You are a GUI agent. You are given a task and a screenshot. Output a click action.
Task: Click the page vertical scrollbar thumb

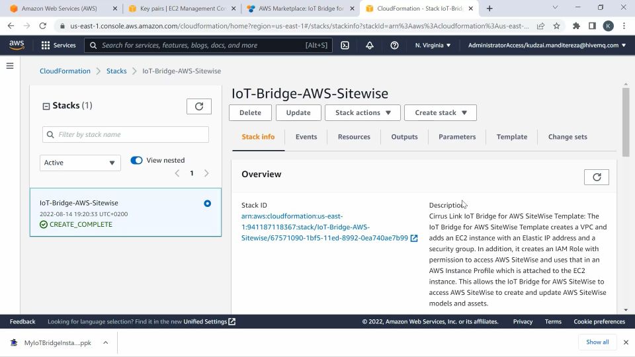[626, 122]
